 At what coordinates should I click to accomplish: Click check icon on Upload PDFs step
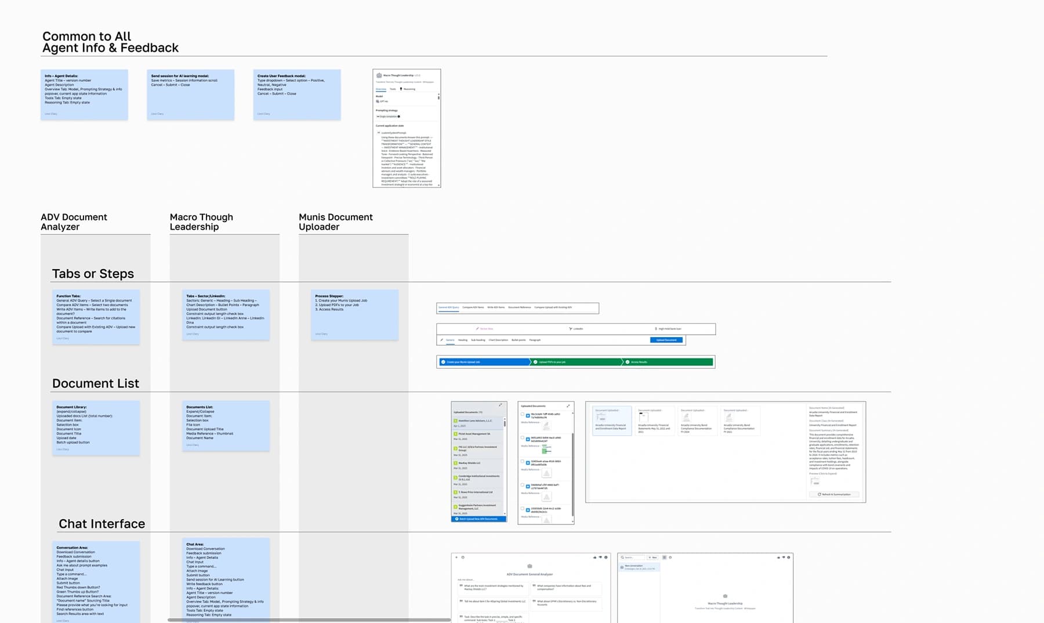535,362
